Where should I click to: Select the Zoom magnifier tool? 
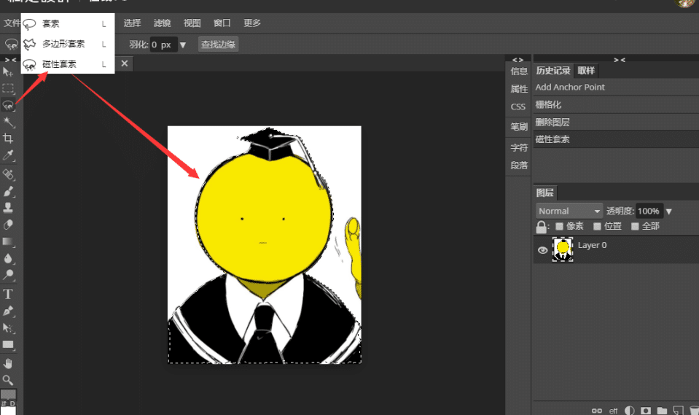[8, 380]
